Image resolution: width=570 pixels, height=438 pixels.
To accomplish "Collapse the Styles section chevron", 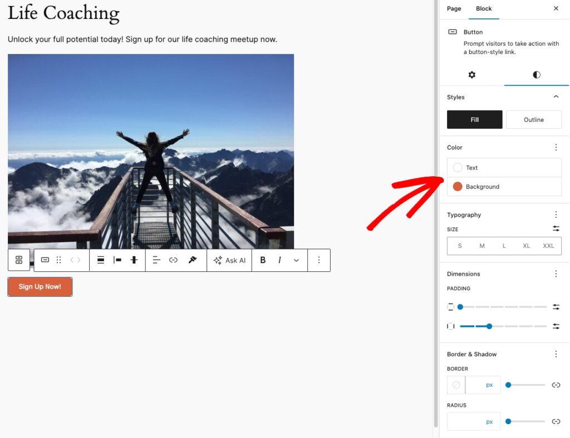I will click(556, 97).
